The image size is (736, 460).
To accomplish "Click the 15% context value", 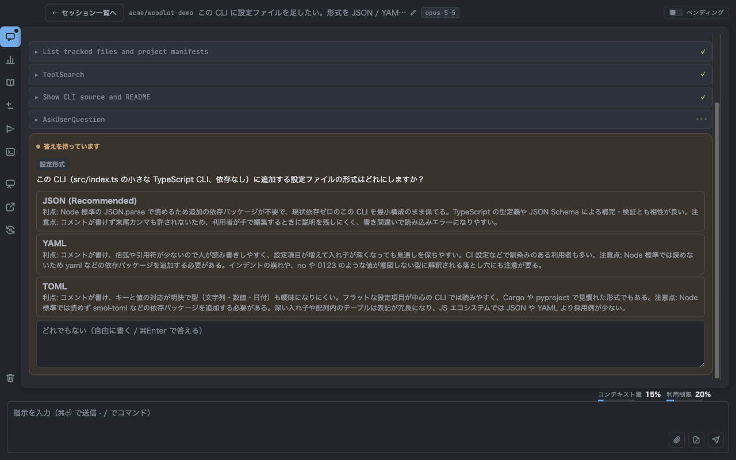I will (653, 394).
